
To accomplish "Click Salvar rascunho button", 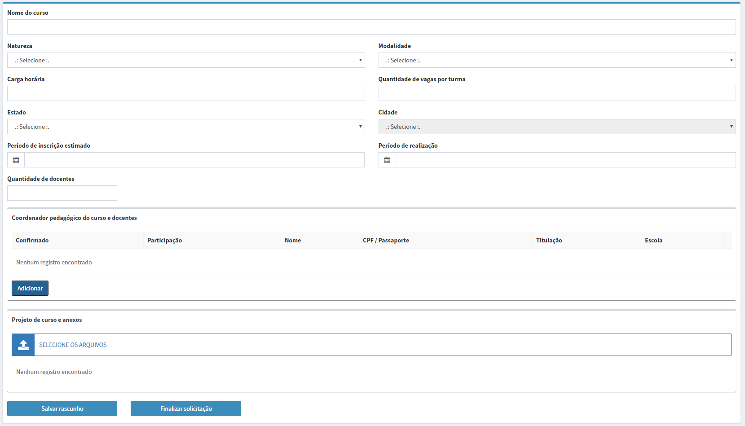I will pos(62,408).
